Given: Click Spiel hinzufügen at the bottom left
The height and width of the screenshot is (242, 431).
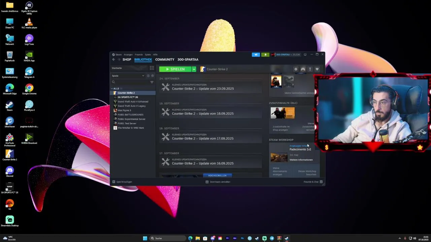Looking at the screenshot, I should 122,182.
